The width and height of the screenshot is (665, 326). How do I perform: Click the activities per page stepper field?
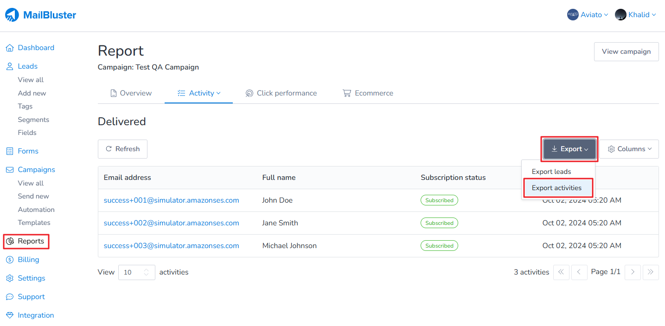(136, 272)
